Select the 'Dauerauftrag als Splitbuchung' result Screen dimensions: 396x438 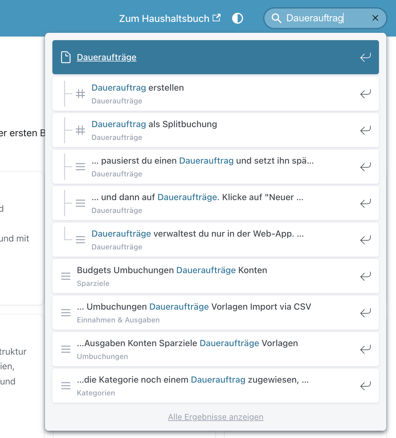pos(216,130)
